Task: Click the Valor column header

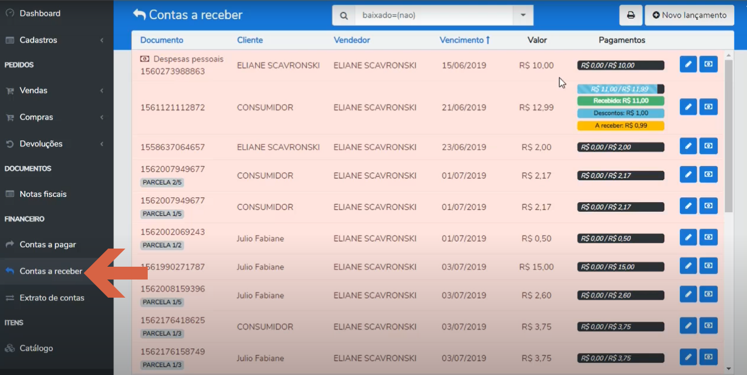Action: [x=537, y=40]
